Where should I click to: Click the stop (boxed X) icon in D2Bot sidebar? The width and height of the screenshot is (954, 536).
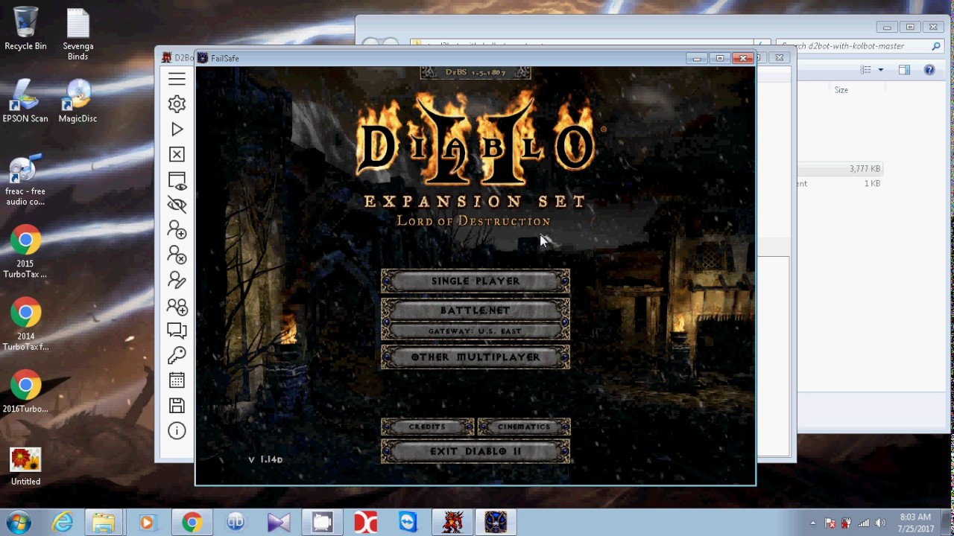(x=177, y=154)
